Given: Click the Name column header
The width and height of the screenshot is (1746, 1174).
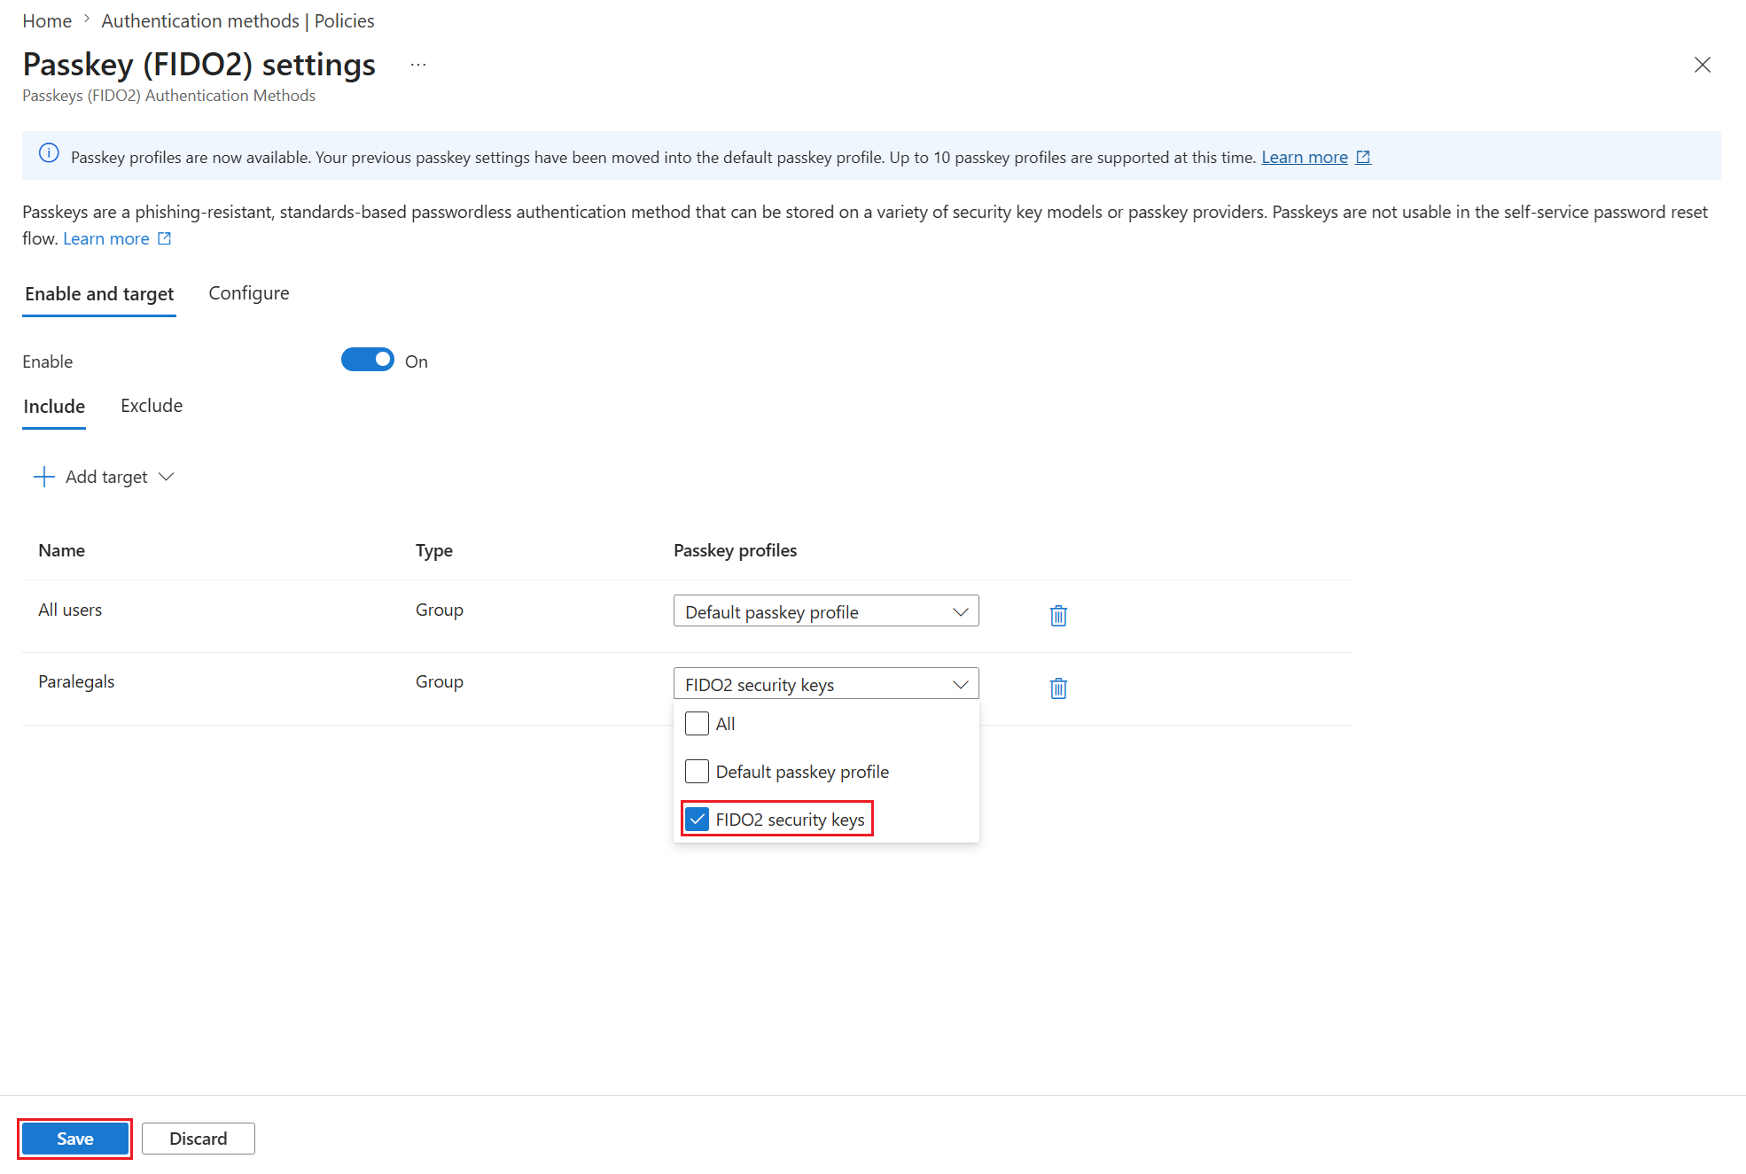Looking at the screenshot, I should [x=62, y=550].
